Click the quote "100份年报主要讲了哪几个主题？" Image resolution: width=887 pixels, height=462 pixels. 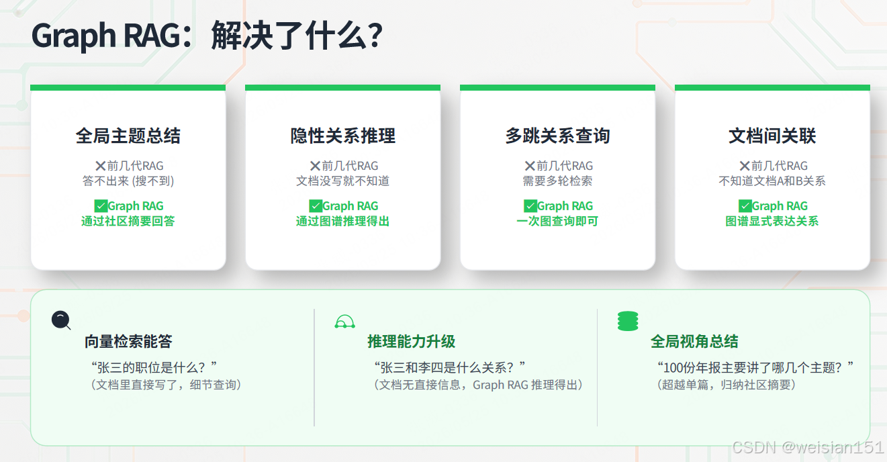tap(755, 367)
